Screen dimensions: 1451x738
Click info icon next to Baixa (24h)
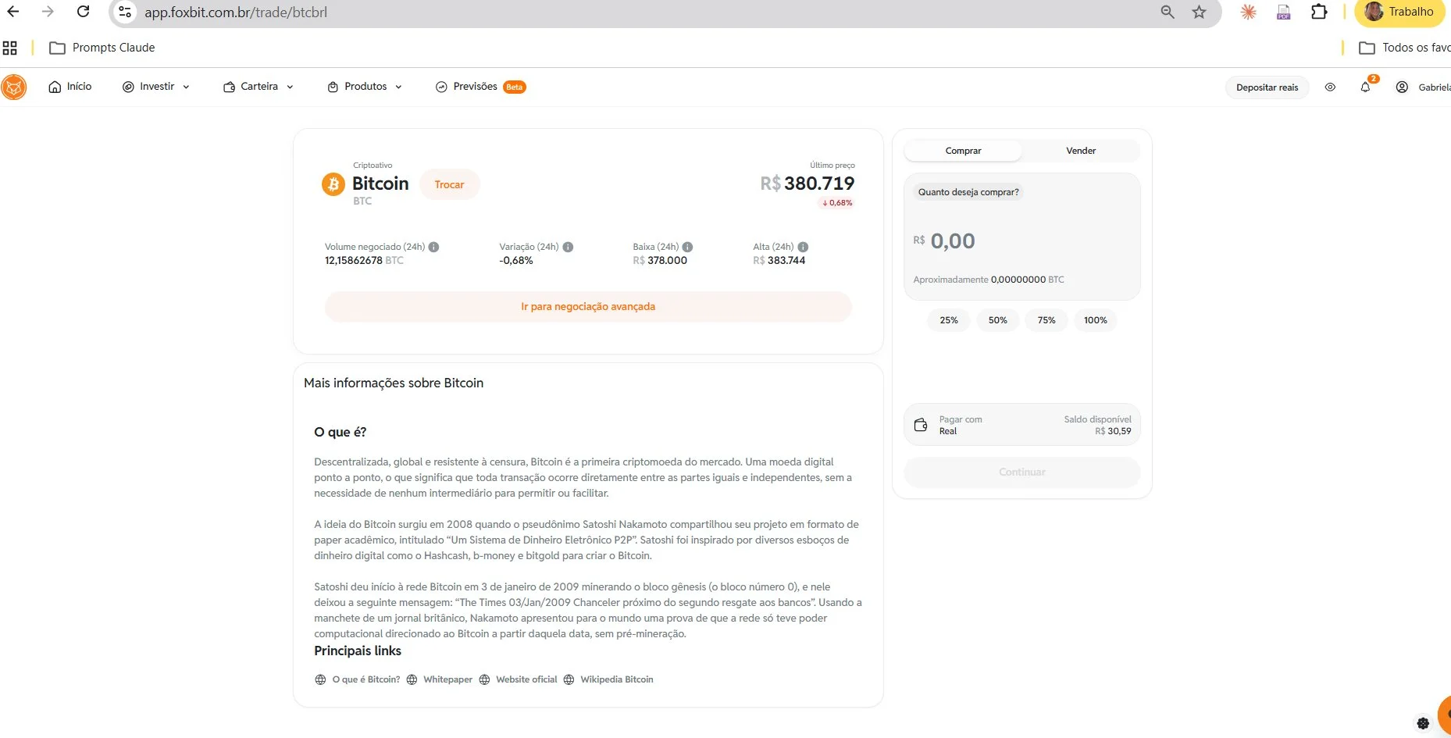[687, 247]
